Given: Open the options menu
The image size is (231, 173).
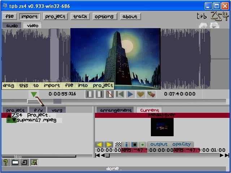Looking at the screenshot, I should tap(104, 16).
